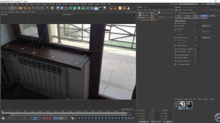
Task: Open viewport Display menu
Action: (x=18, y=12)
